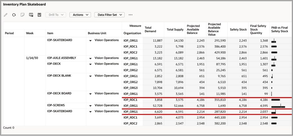This screenshot has width=293, height=136.
Task: Open the Actions dropdown
Action: click(x=80, y=15)
